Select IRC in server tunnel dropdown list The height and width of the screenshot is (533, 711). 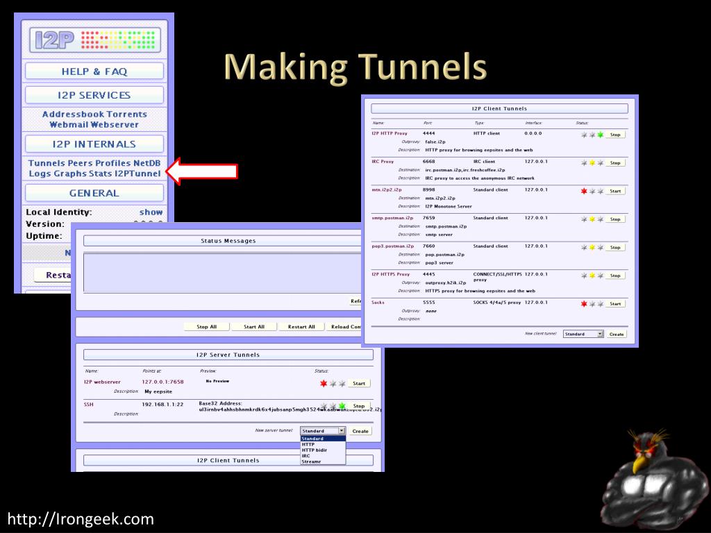point(323,456)
